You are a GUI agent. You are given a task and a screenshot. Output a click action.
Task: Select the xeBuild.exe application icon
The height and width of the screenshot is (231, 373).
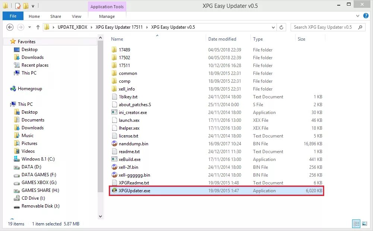click(114, 159)
